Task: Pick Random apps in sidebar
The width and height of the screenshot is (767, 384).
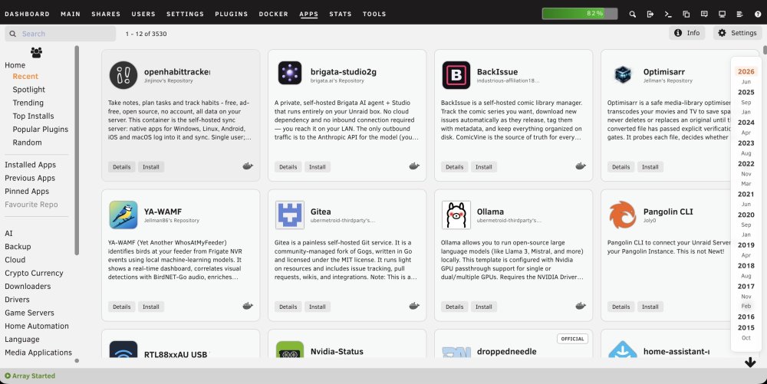Action: tap(28, 142)
